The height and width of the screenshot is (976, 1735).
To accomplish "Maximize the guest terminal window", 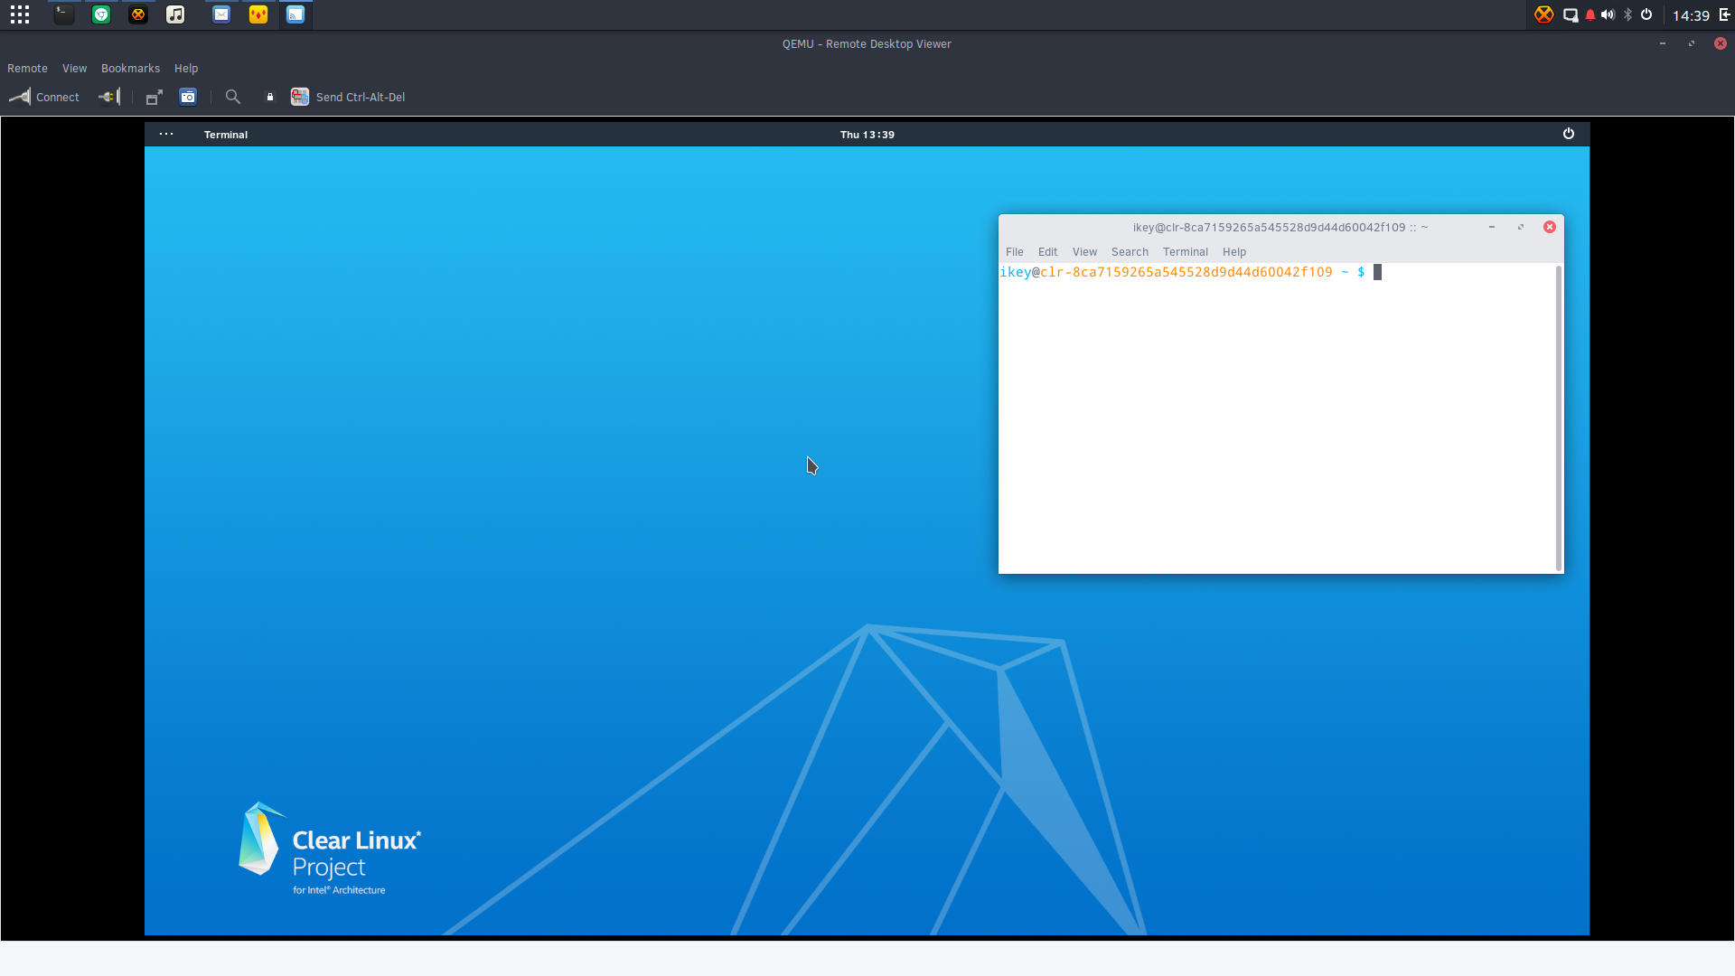I will click(x=1521, y=227).
